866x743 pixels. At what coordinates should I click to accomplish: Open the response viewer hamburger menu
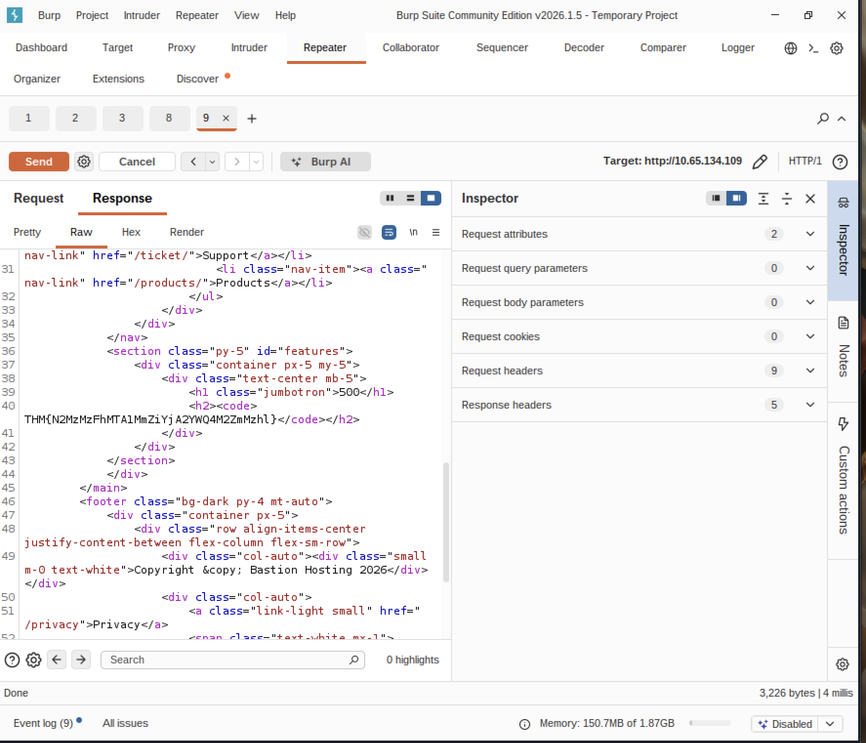tap(436, 232)
